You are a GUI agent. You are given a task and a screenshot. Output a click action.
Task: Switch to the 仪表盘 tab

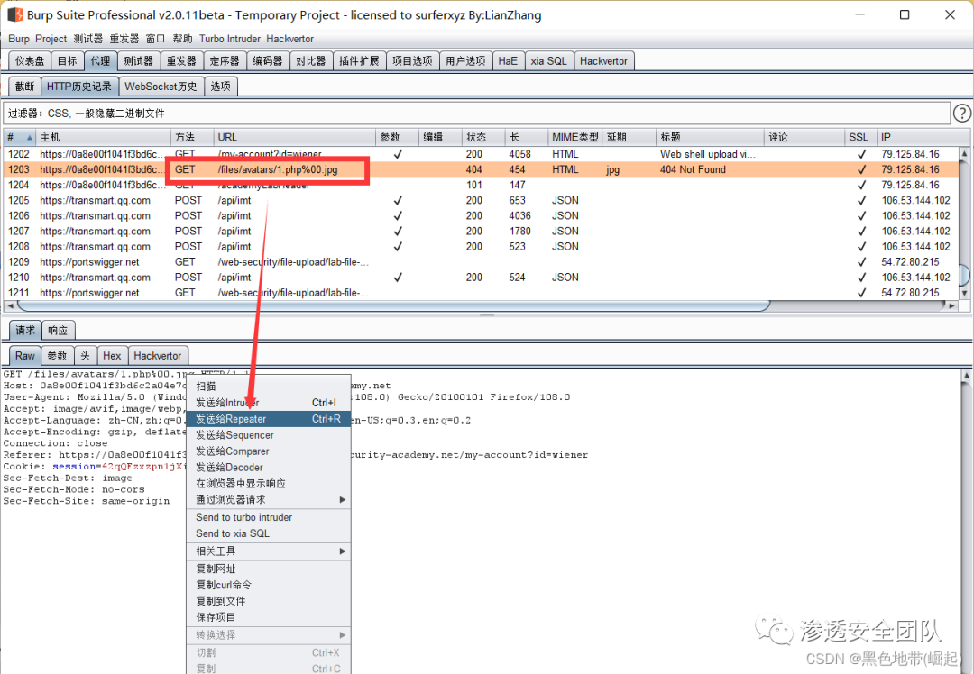(30, 60)
